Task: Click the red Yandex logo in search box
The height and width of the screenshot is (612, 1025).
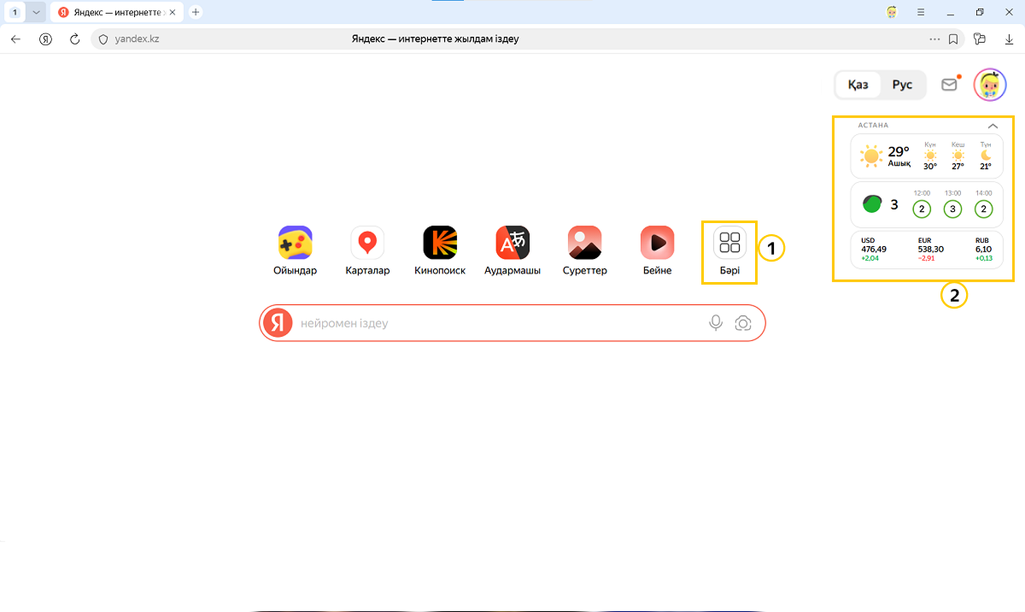Action: pyautogui.click(x=277, y=323)
